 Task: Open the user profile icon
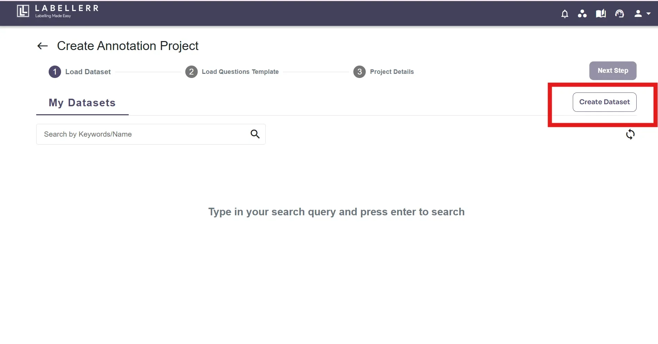point(638,13)
